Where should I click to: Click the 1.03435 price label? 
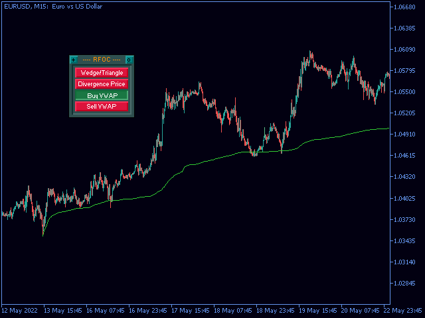[x=404, y=241]
